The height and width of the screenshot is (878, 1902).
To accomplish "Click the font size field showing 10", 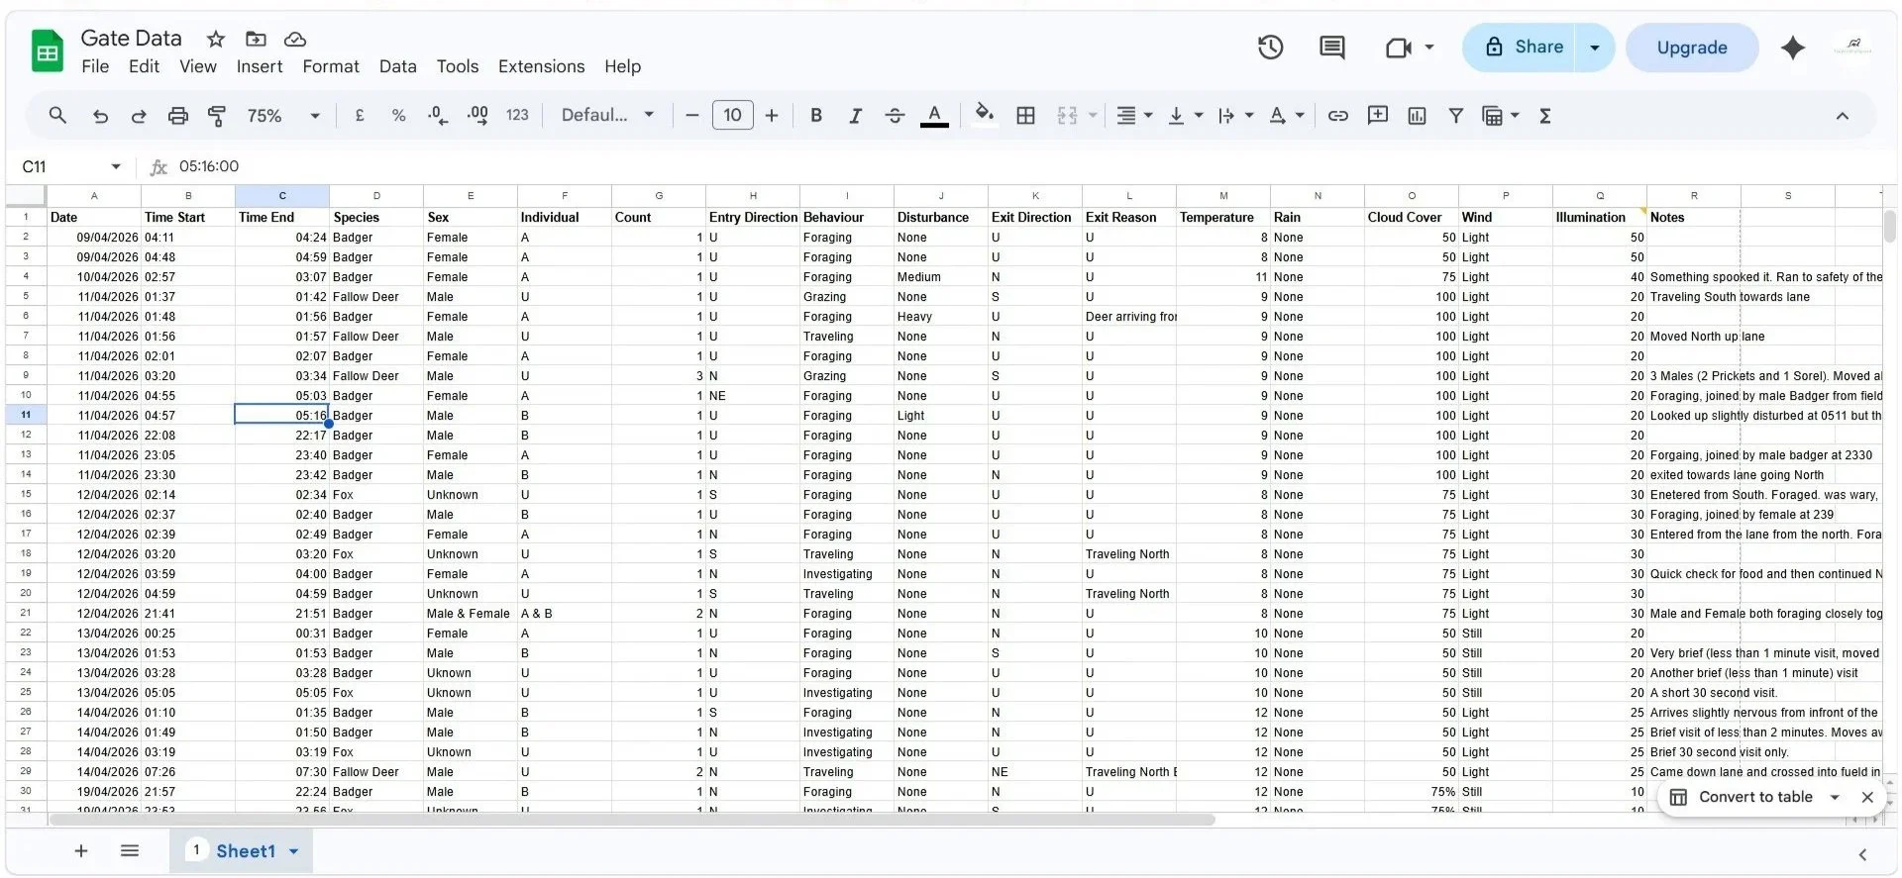I will pyautogui.click(x=732, y=116).
